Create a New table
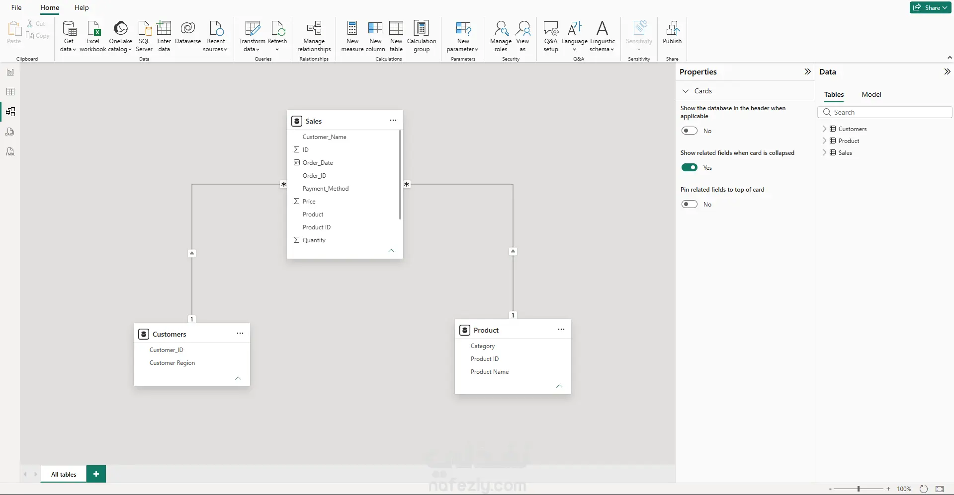This screenshot has height=495, width=954. tap(396, 36)
